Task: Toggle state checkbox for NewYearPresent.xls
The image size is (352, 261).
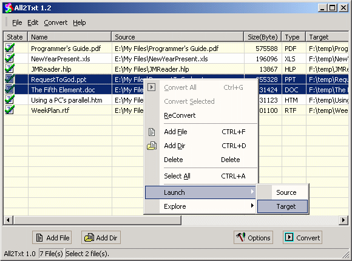Action: (x=10, y=58)
